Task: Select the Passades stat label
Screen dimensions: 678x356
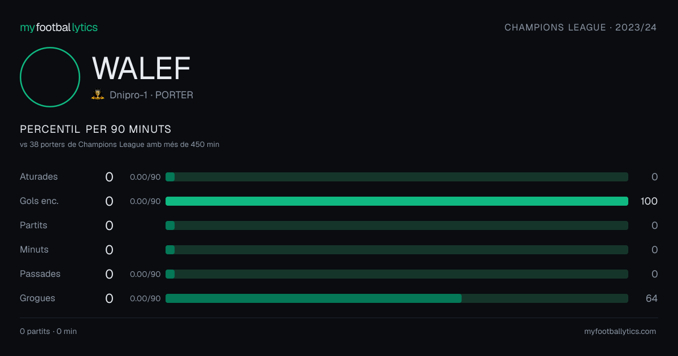Action: [40, 274]
